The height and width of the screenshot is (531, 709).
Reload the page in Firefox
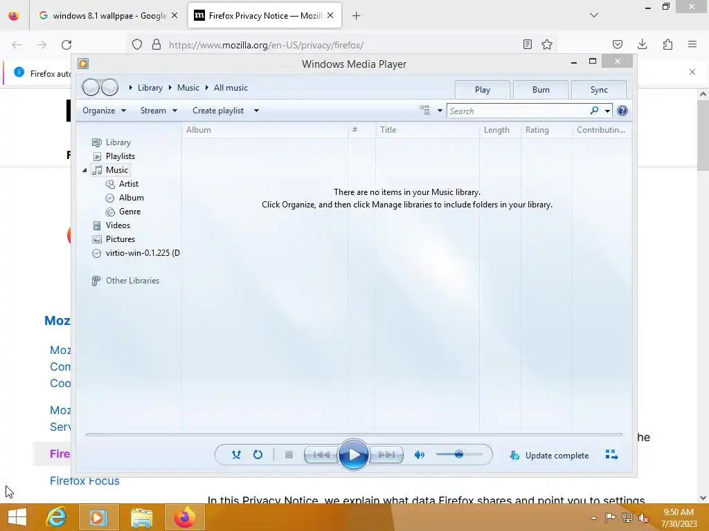66,45
